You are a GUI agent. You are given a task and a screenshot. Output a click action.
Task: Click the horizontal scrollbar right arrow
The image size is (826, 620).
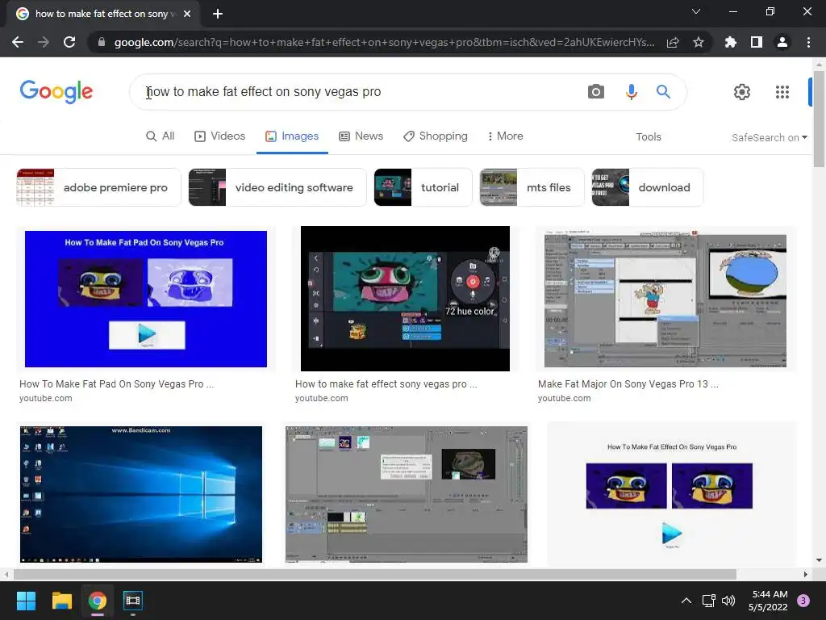tap(806, 574)
